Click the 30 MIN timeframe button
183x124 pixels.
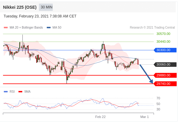46,7
